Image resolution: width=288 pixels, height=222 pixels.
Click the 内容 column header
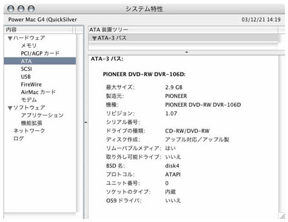pyautogui.click(x=38, y=30)
